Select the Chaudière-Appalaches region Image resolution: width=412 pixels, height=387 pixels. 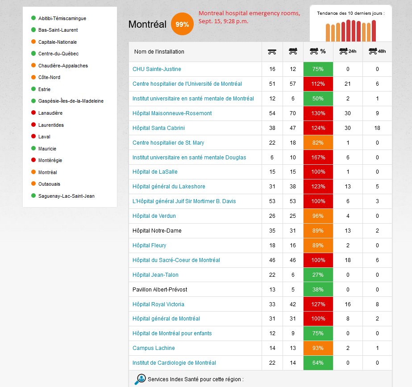click(63, 66)
